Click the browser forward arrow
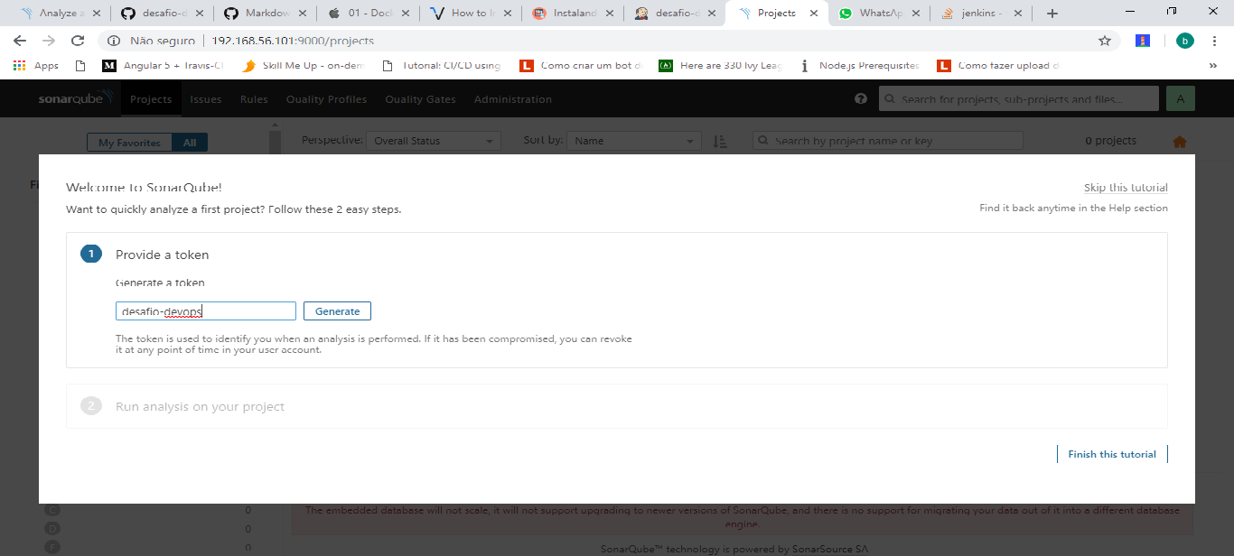The image size is (1234, 556). point(49,41)
